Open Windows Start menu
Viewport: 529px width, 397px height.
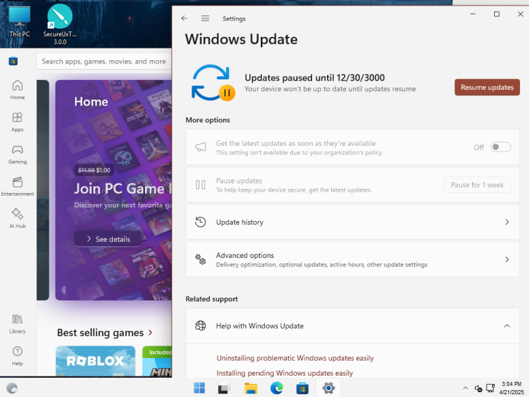(199, 388)
